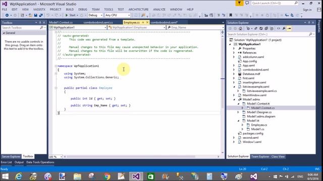Open the ANALYZE menu
The width and height of the screenshot is (323, 181).
coord(159,10)
